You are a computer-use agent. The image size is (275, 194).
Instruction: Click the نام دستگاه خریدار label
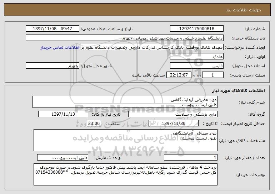(248, 38)
